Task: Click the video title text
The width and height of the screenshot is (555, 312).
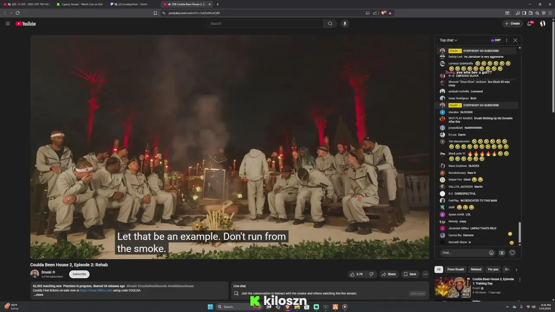Action: tap(69, 265)
